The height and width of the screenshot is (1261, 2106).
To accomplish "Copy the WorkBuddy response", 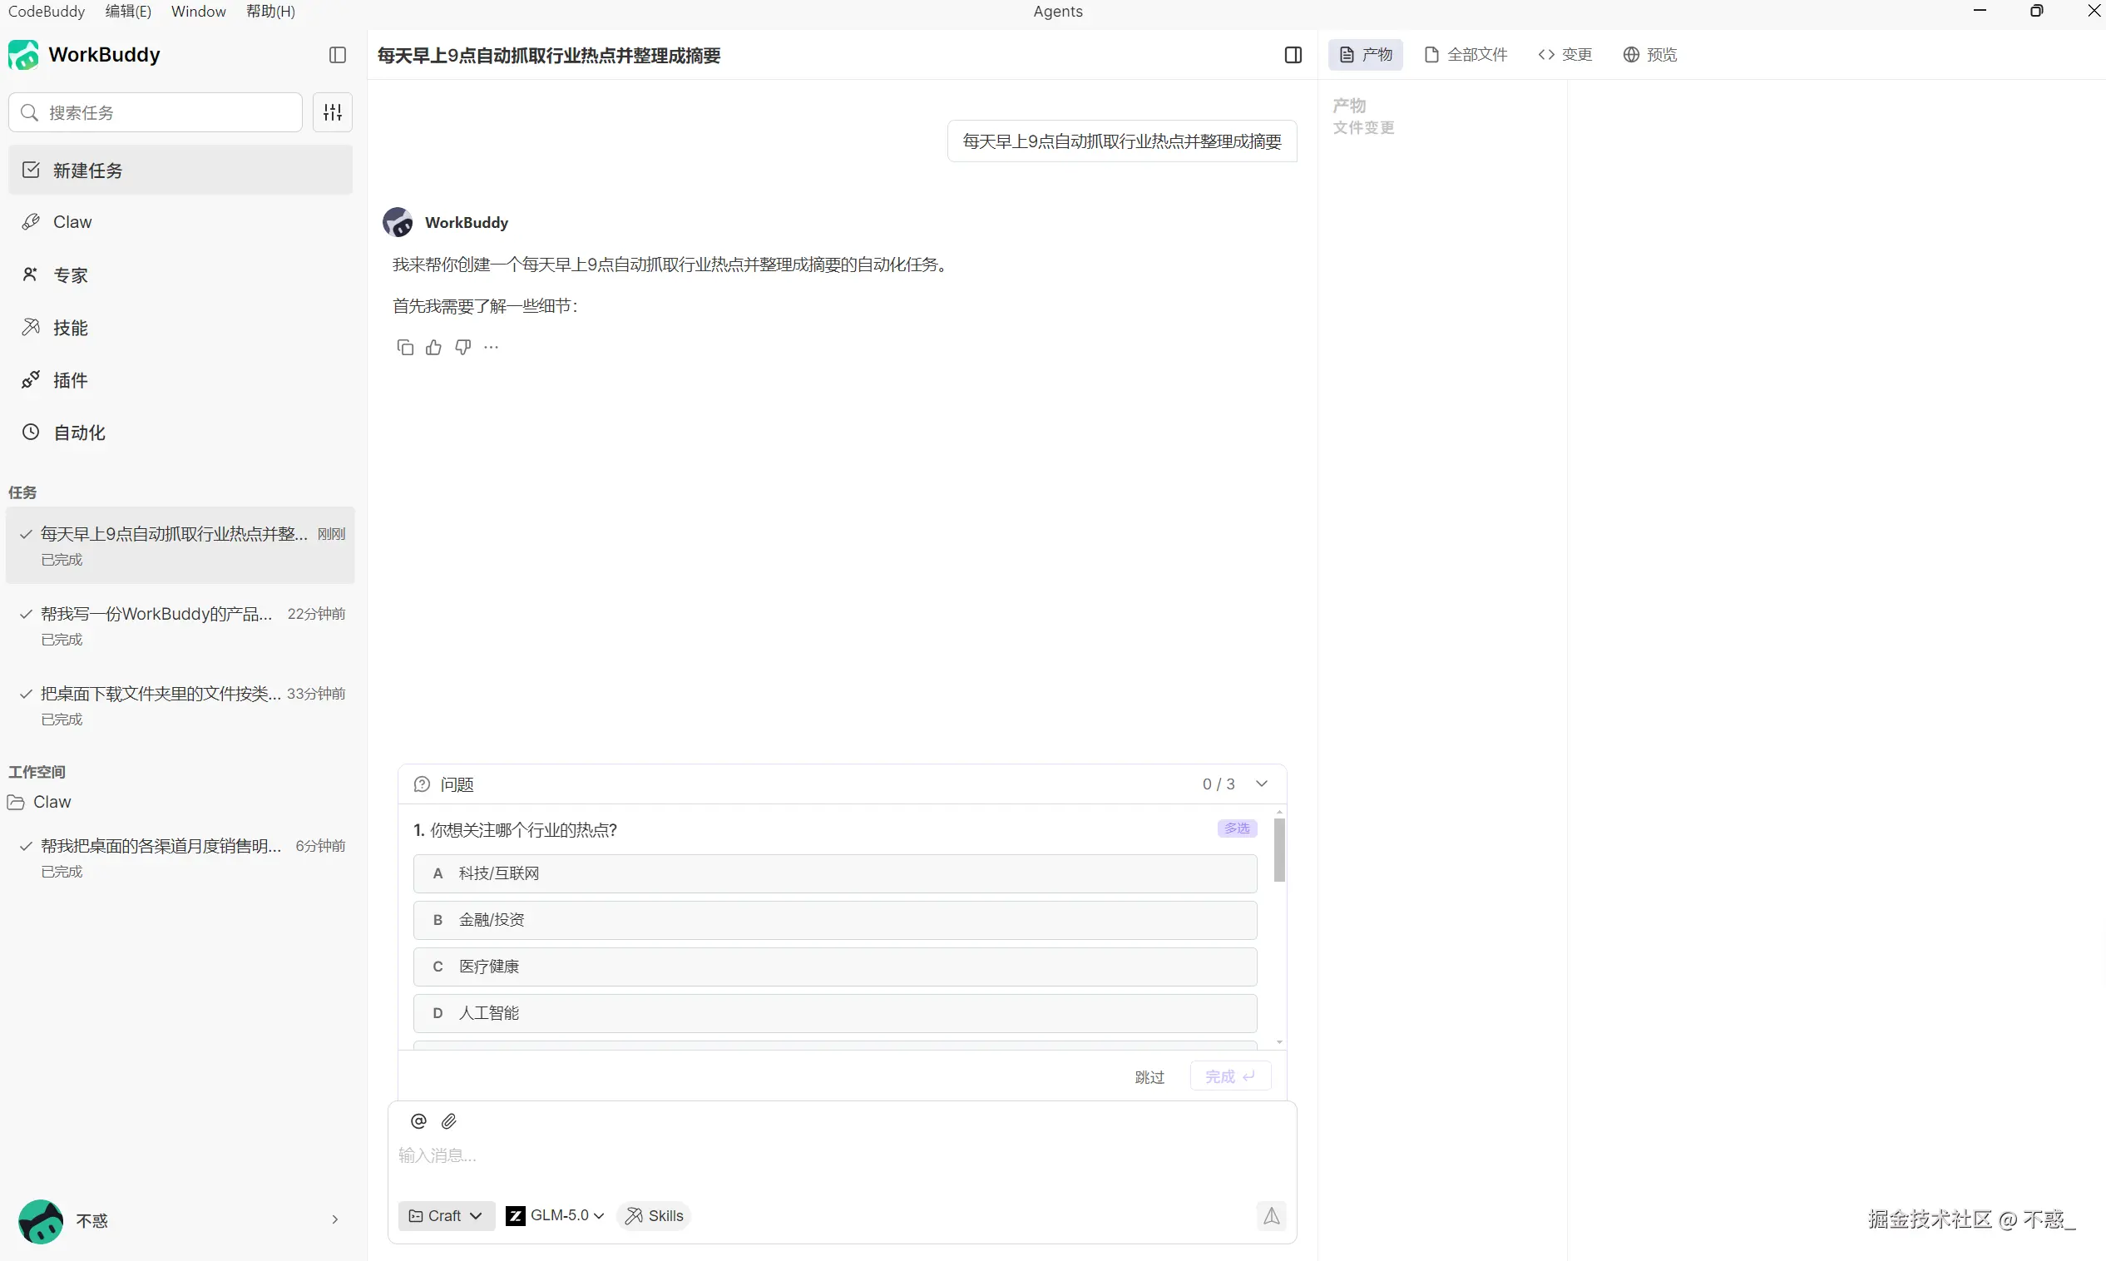I will (x=405, y=348).
